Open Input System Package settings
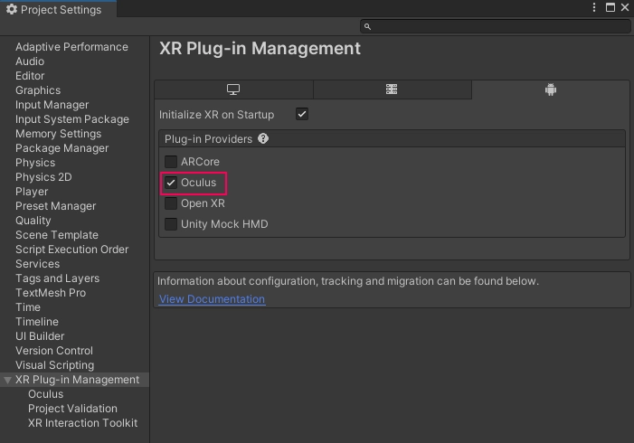The height and width of the screenshot is (443, 634). [72, 119]
